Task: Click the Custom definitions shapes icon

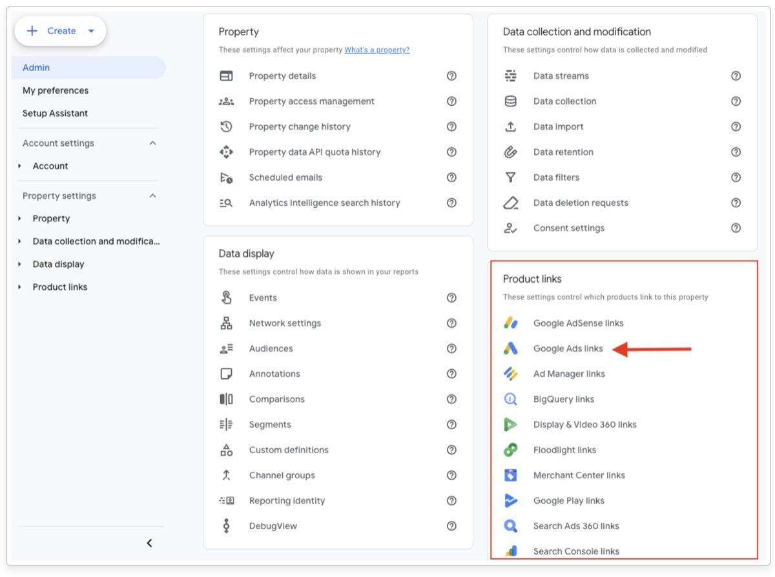Action: coord(226,450)
